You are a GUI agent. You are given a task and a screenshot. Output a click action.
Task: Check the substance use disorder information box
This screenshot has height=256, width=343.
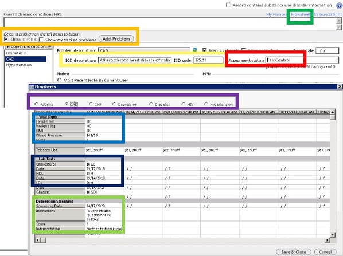coord(228,5)
